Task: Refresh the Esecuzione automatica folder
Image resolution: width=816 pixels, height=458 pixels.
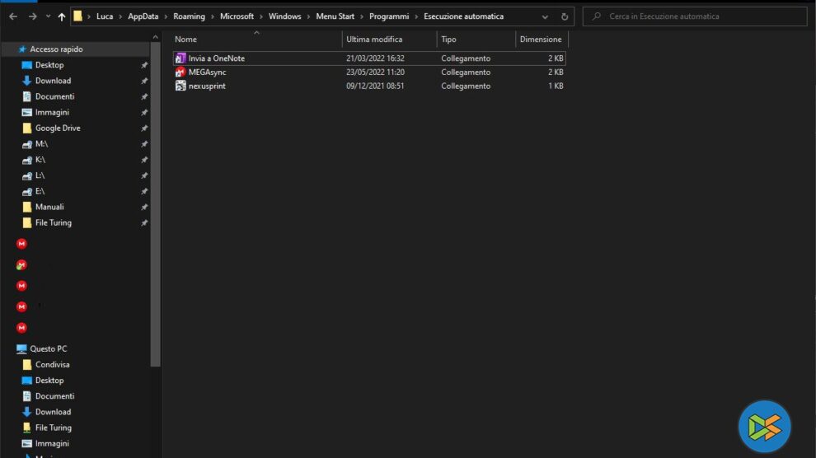Action: pyautogui.click(x=564, y=16)
